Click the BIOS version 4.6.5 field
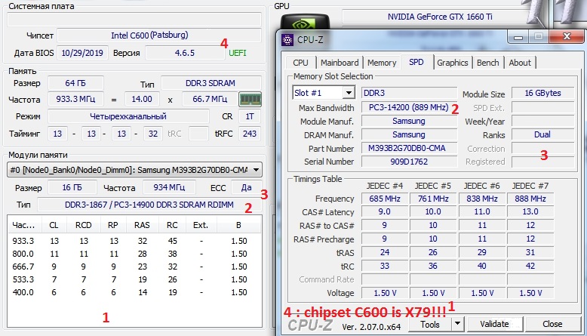This screenshot has height=336, width=587. [x=185, y=53]
